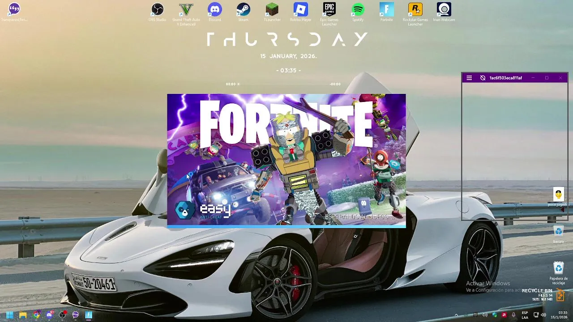Click the 'RECYCLE BIN' widget label
This screenshot has height=322, width=573.
pos(537,291)
